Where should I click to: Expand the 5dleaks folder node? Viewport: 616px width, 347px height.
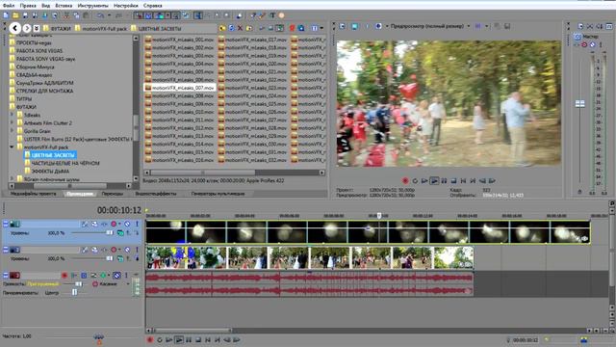tap(12, 115)
